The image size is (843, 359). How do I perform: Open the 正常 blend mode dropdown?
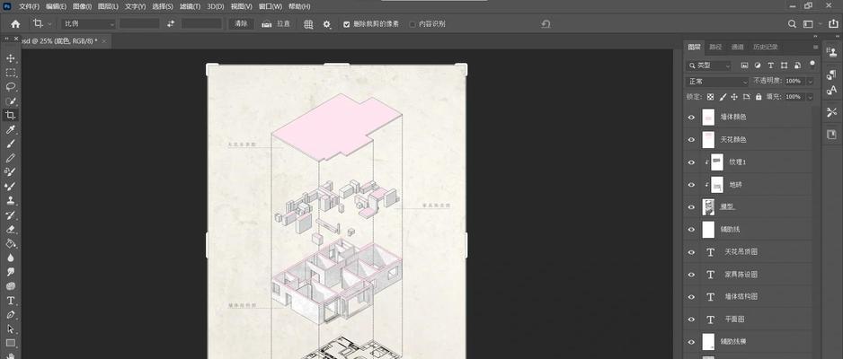coord(717,81)
